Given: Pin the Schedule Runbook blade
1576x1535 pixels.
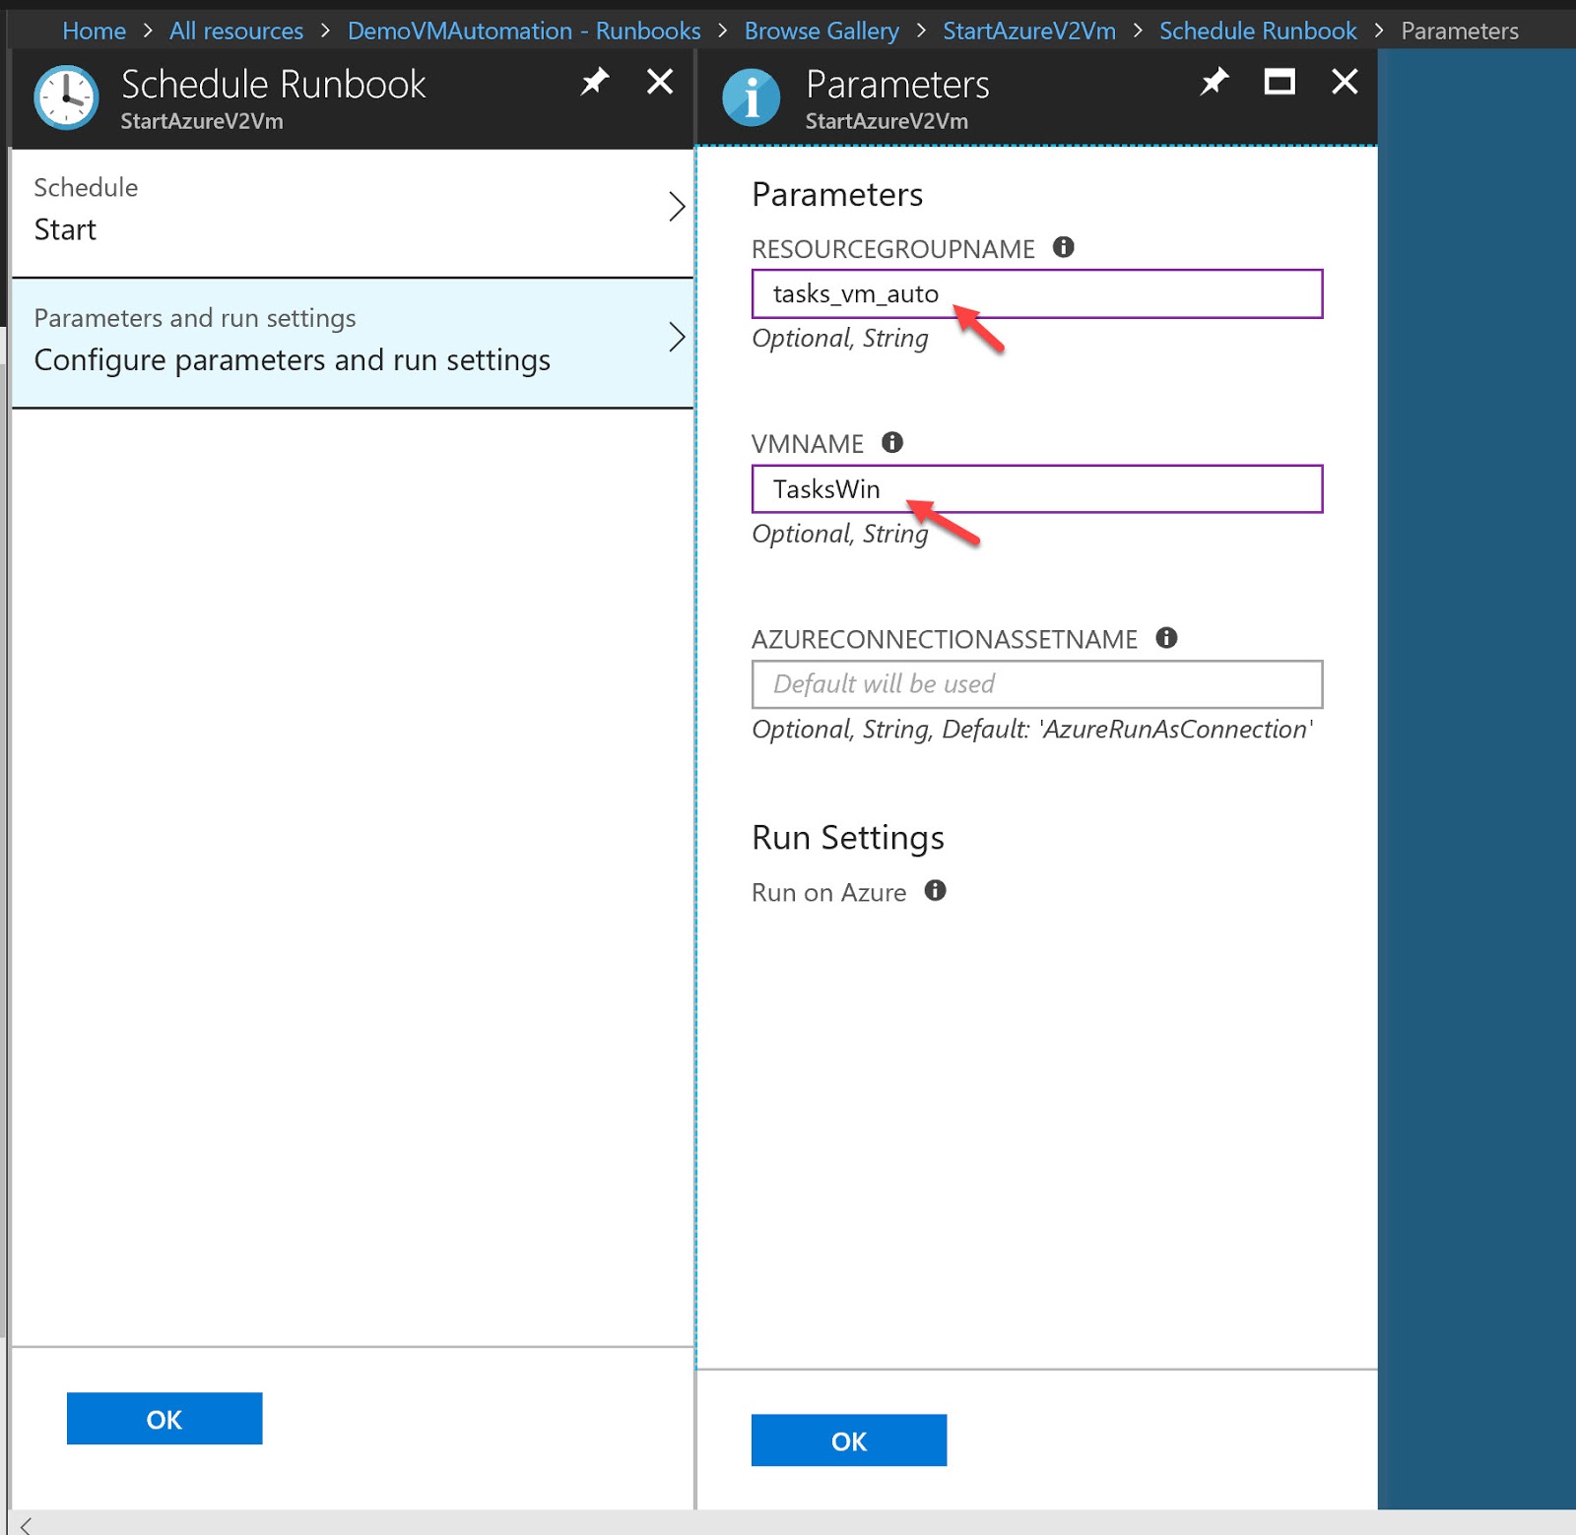Looking at the screenshot, I should [595, 82].
